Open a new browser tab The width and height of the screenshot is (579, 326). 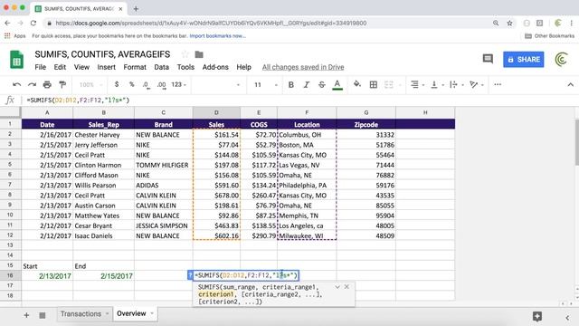[136, 8]
